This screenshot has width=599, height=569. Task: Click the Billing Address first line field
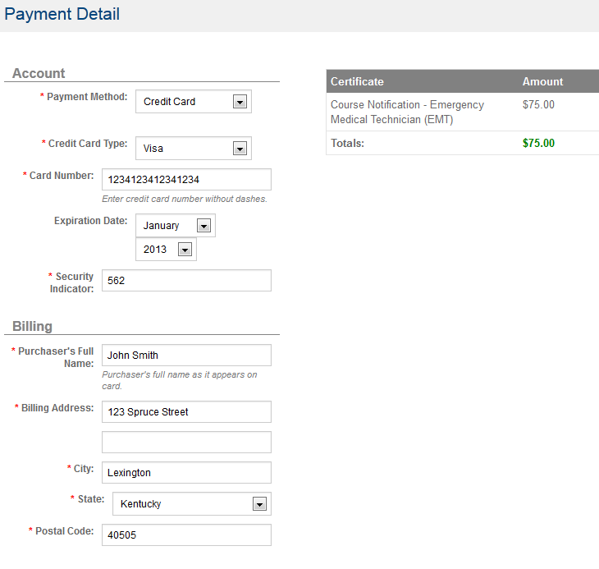[186, 411]
